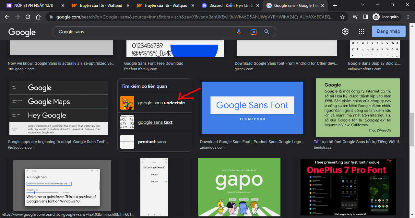The image size is (415, 218).
Task: Bookmark this page with star icon
Action: click(x=342, y=17)
